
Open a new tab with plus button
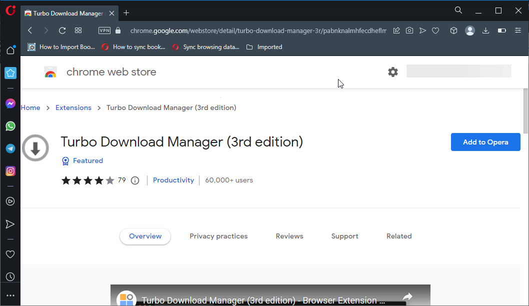point(126,13)
